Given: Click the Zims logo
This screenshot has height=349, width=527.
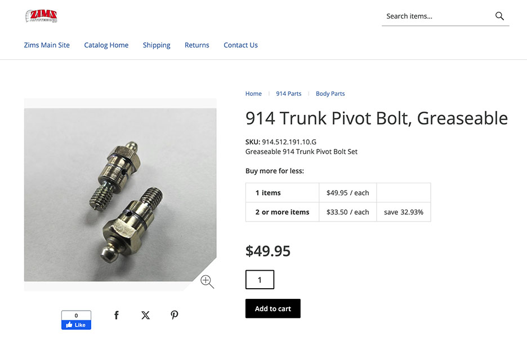Looking at the screenshot, I should (42, 16).
